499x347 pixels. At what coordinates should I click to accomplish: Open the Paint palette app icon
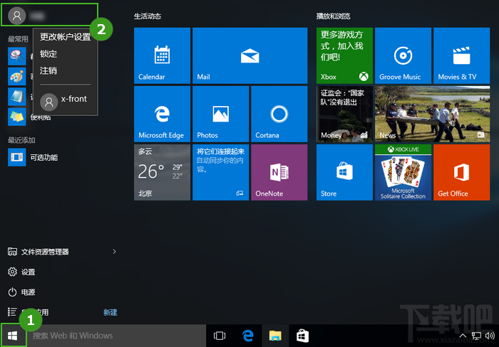17,76
